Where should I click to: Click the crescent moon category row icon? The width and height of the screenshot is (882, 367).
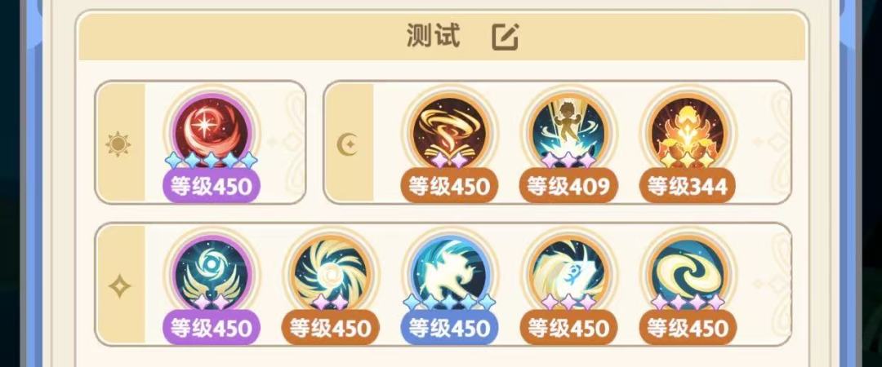[348, 145]
